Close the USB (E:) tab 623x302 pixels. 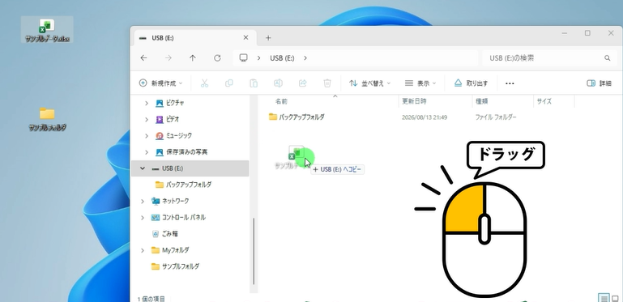pos(246,37)
